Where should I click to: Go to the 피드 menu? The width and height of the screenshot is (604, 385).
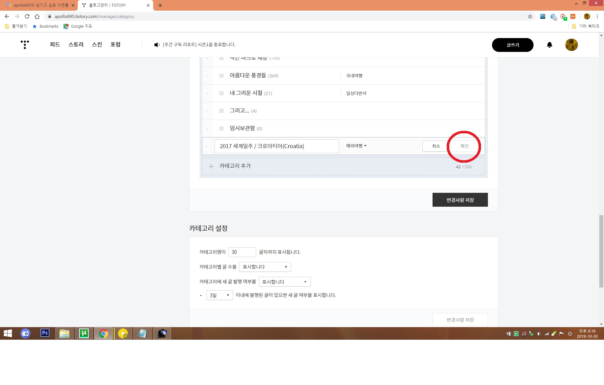pyautogui.click(x=55, y=44)
